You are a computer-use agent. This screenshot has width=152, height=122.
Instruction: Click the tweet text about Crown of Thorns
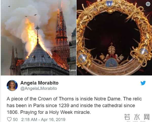pyautogui.click(x=74, y=105)
